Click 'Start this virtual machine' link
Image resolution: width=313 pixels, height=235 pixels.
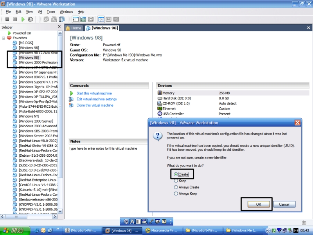click(94, 93)
